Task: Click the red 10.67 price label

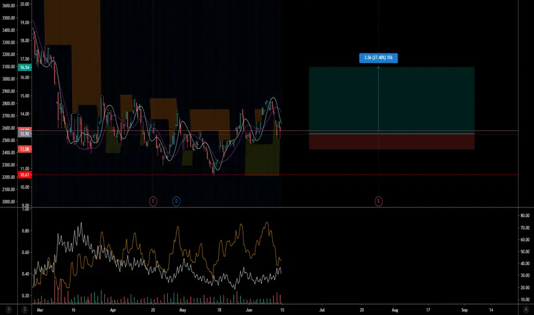Action: (25, 175)
